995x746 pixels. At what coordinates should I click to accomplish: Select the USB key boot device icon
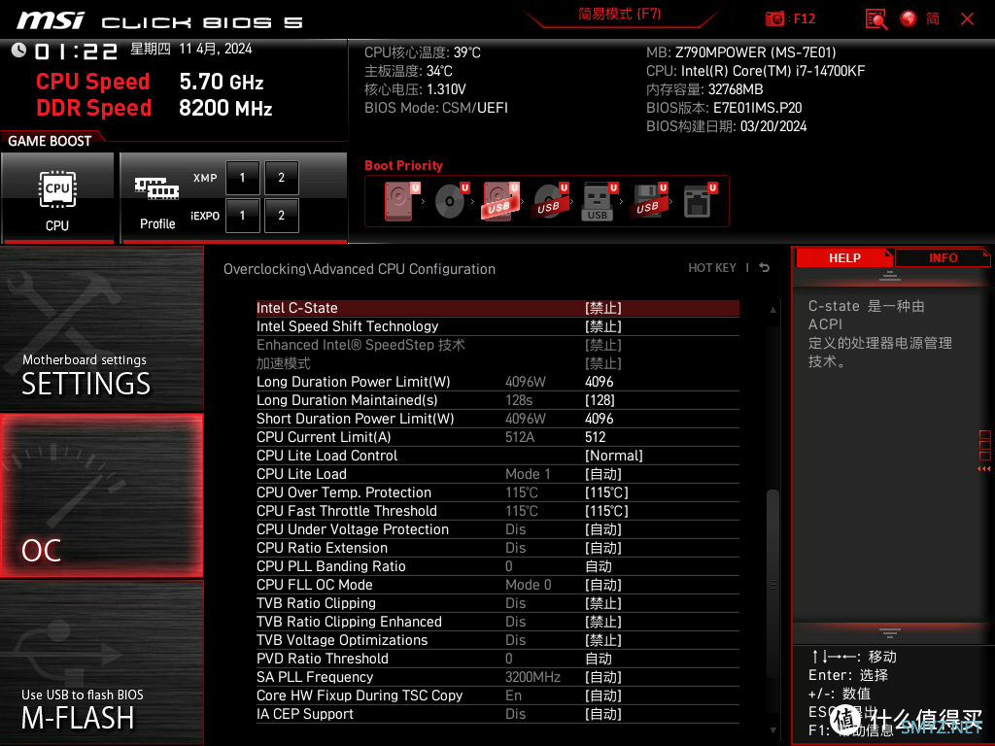[599, 201]
